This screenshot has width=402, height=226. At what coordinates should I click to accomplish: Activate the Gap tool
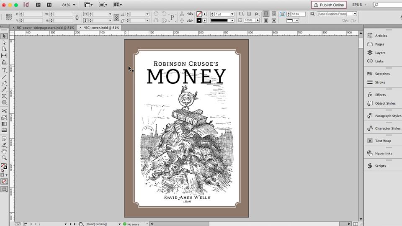pos(4,55)
